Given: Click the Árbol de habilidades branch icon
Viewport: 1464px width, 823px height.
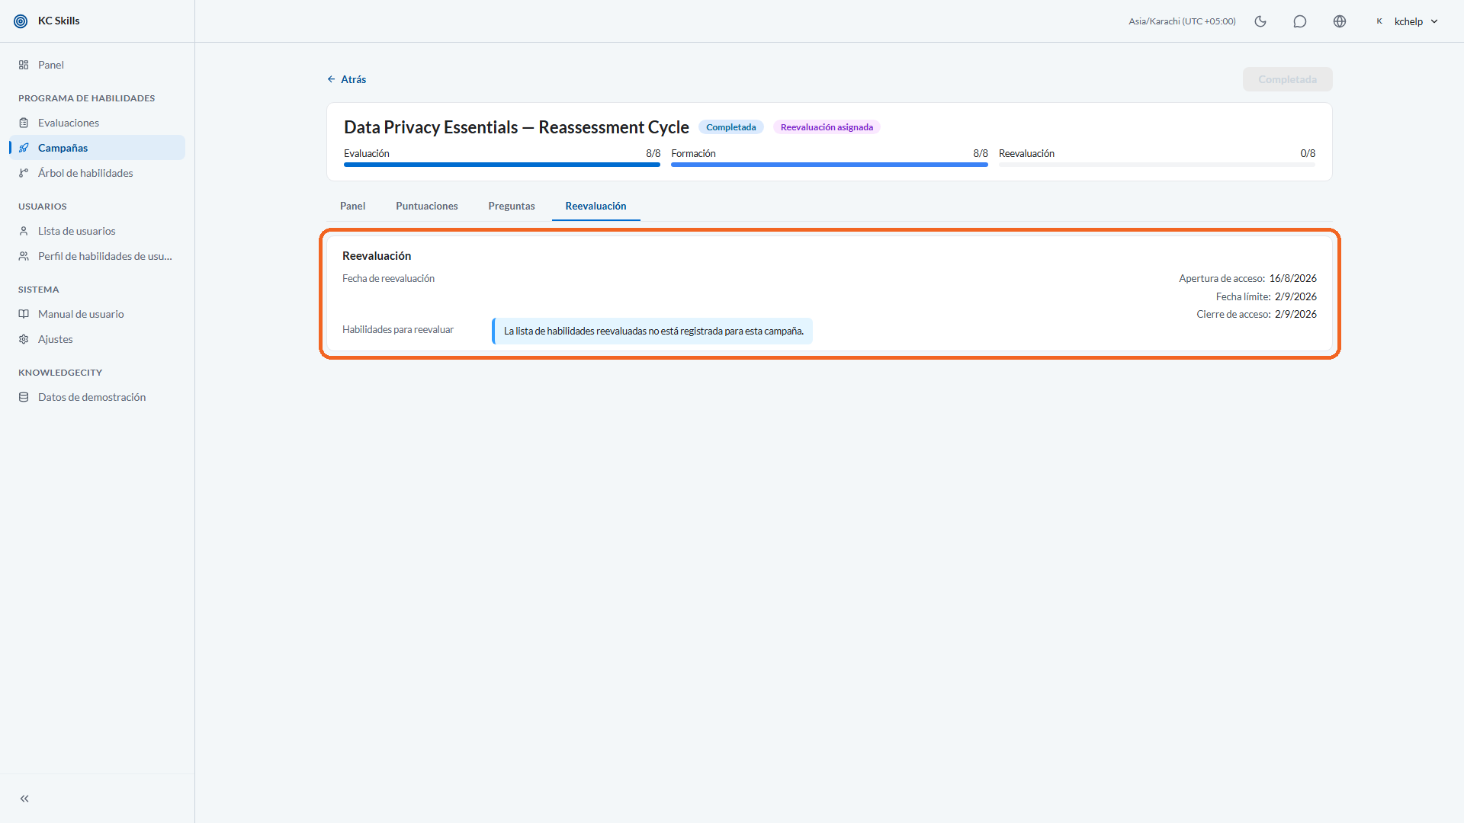Looking at the screenshot, I should click(24, 173).
